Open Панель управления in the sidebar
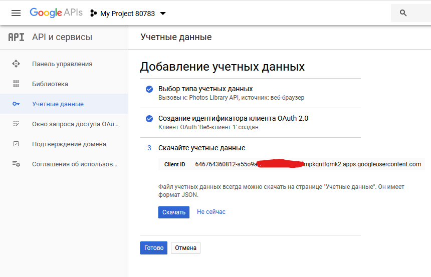The width and height of the screenshot is (431, 277). pos(64,64)
